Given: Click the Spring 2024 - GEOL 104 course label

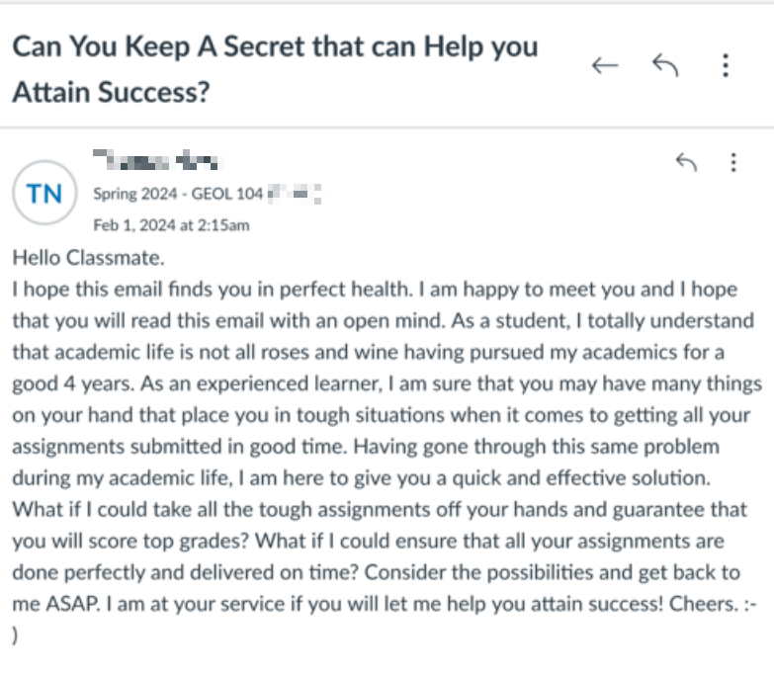Looking at the screenshot, I should 178,194.
